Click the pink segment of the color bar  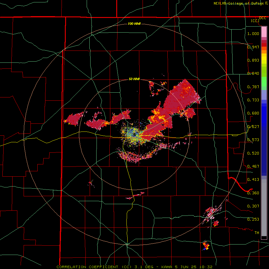pyautogui.click(x=264, y=32)
